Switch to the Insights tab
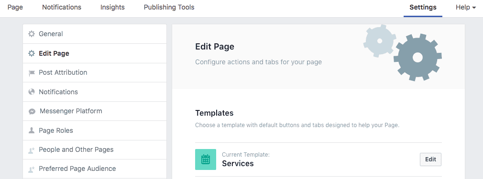 [x=112, y=7]
